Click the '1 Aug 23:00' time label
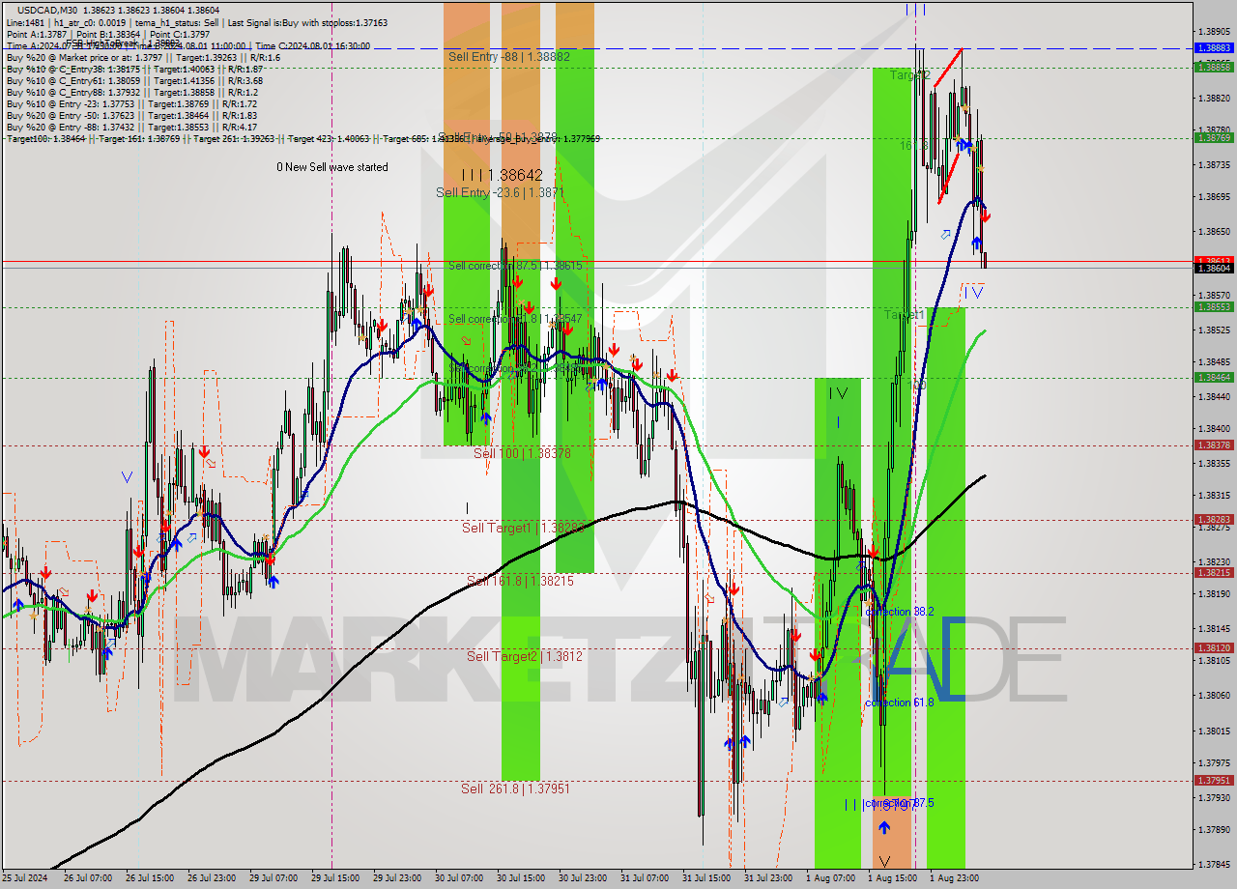Screen dimensions: 1237x889 coord(954,878)
